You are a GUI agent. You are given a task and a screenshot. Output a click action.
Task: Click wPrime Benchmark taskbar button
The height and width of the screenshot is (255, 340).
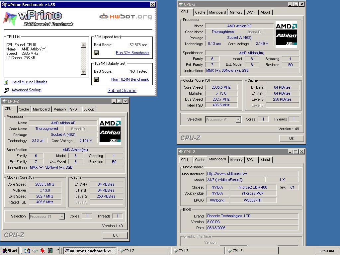coord(90,251)
